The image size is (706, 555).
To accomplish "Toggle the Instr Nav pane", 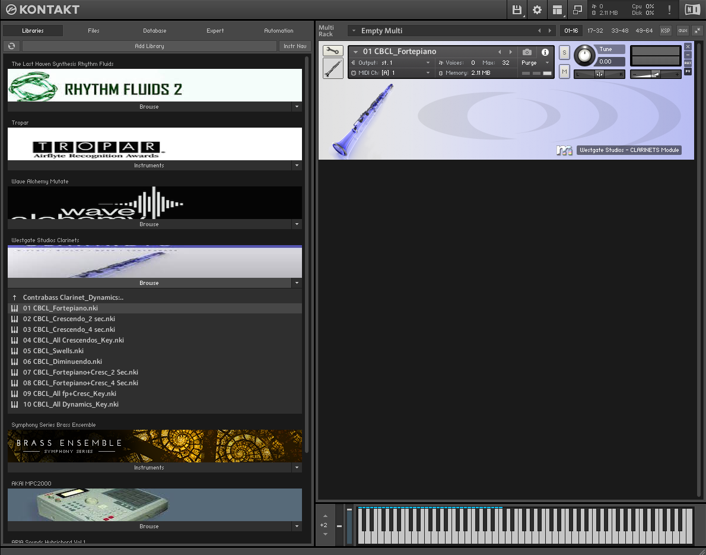I will 295,46.
